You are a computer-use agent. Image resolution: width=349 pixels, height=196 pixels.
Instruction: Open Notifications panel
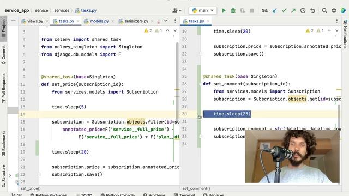345,34
